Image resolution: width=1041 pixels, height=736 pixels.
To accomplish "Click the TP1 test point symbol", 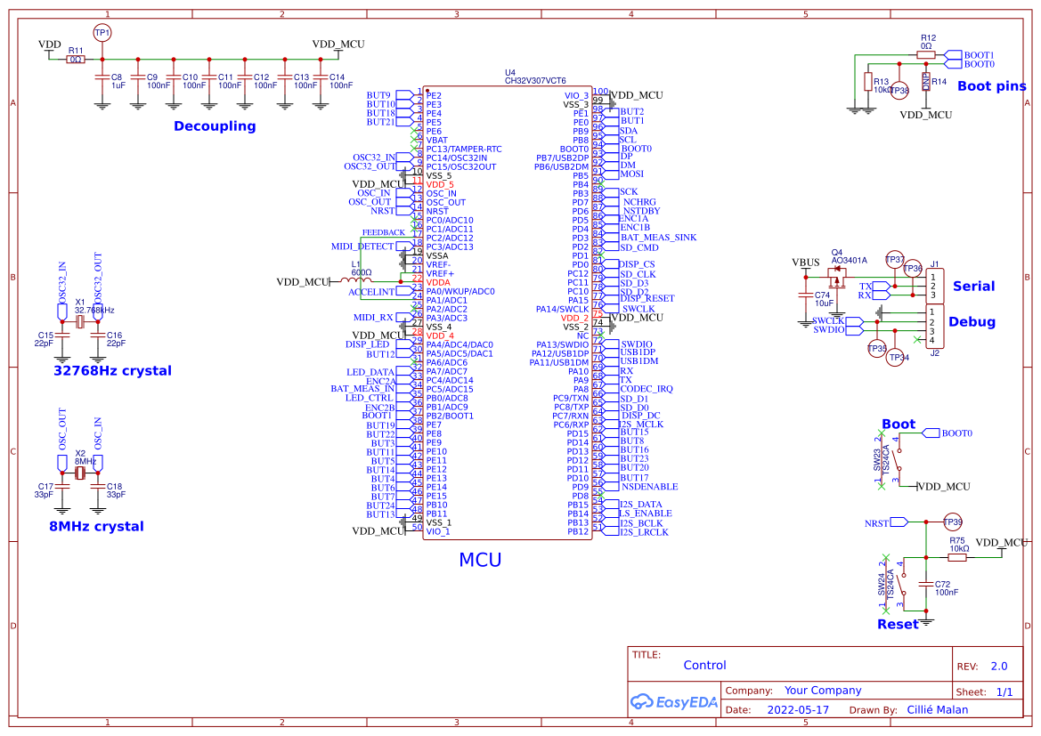I will [102, 33].
